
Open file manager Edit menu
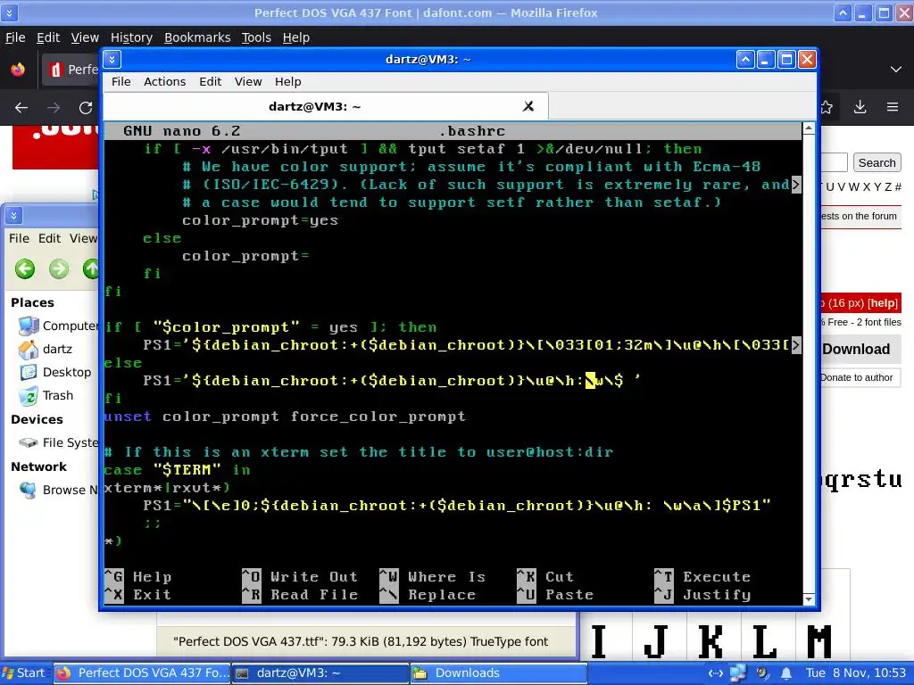coord(50,238)
